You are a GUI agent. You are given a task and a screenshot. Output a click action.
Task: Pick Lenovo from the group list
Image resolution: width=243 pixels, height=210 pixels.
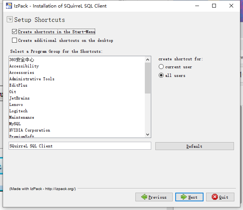[x=77, y=104]
